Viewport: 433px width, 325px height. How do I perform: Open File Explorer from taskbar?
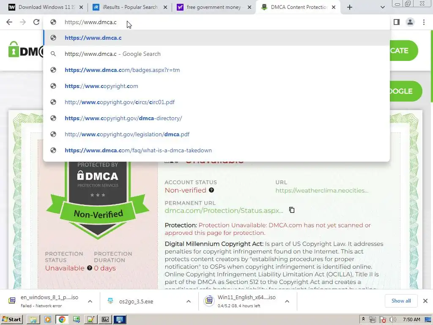point(33,320)
